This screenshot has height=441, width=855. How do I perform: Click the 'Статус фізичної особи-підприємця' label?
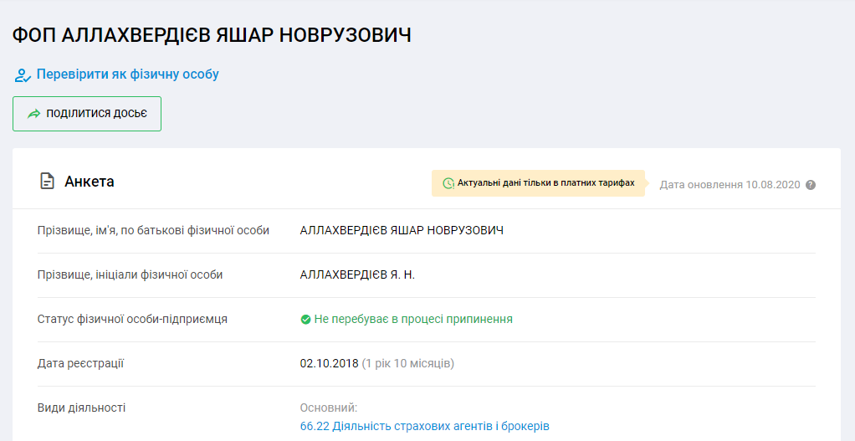pyautogui.click(x=132, y=319)
